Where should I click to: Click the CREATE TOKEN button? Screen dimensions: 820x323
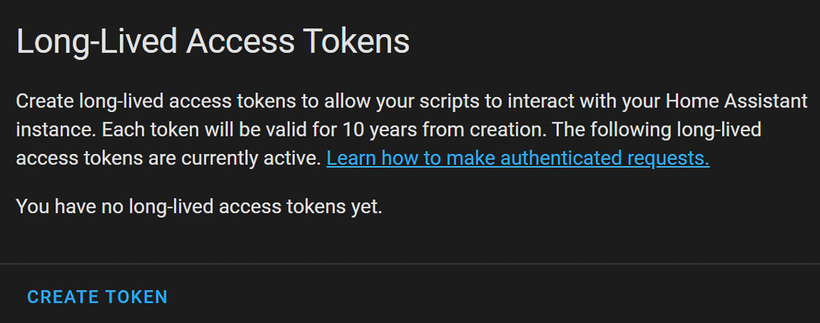[x=97, y=296]
